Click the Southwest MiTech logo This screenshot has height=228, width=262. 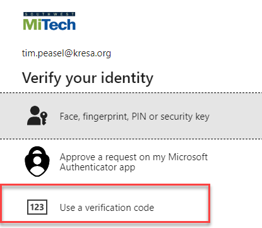point(49,21)
